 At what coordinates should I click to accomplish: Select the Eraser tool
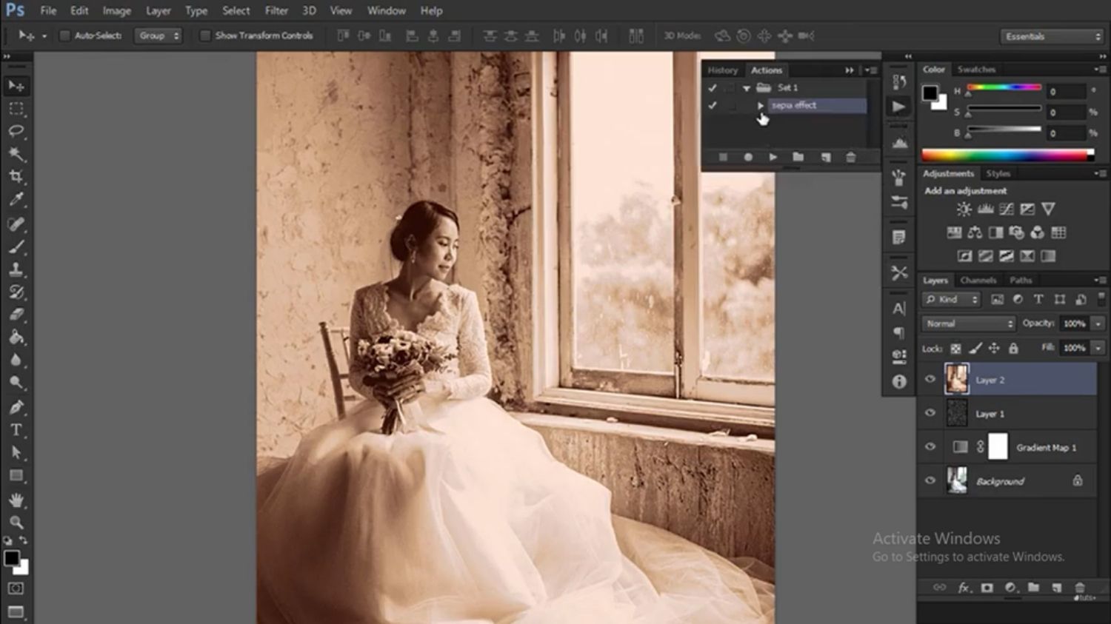click(16, 315)
